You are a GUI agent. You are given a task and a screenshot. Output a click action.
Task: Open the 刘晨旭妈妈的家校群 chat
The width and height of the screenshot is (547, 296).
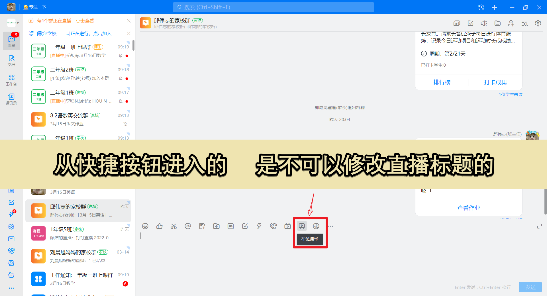pyautogui.click(x=78, y=256)
